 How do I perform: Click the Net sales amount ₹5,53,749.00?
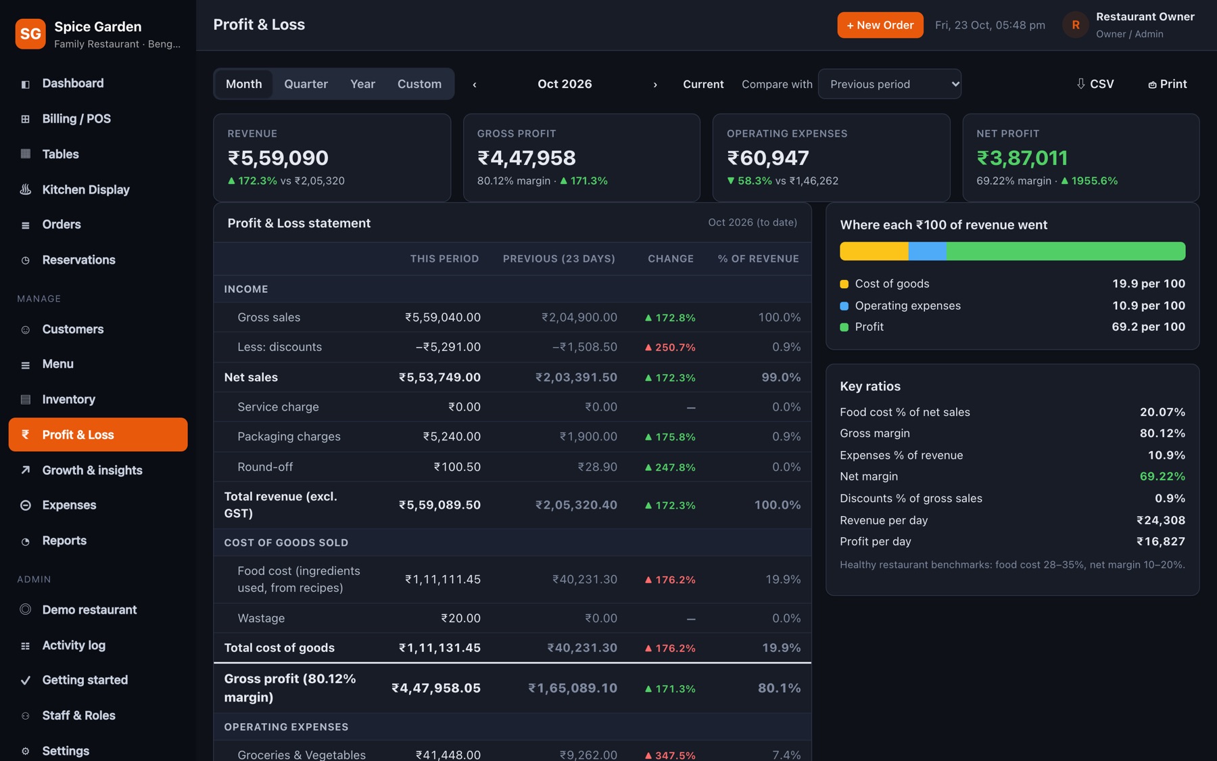[x=439, y=377]
